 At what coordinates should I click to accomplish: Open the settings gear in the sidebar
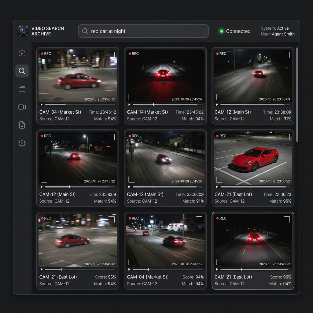[22, 143]
